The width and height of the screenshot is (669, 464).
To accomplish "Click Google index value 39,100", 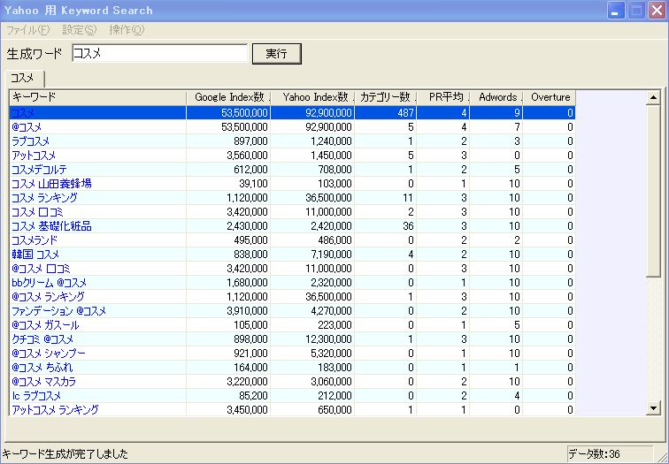I will [253, 184].
